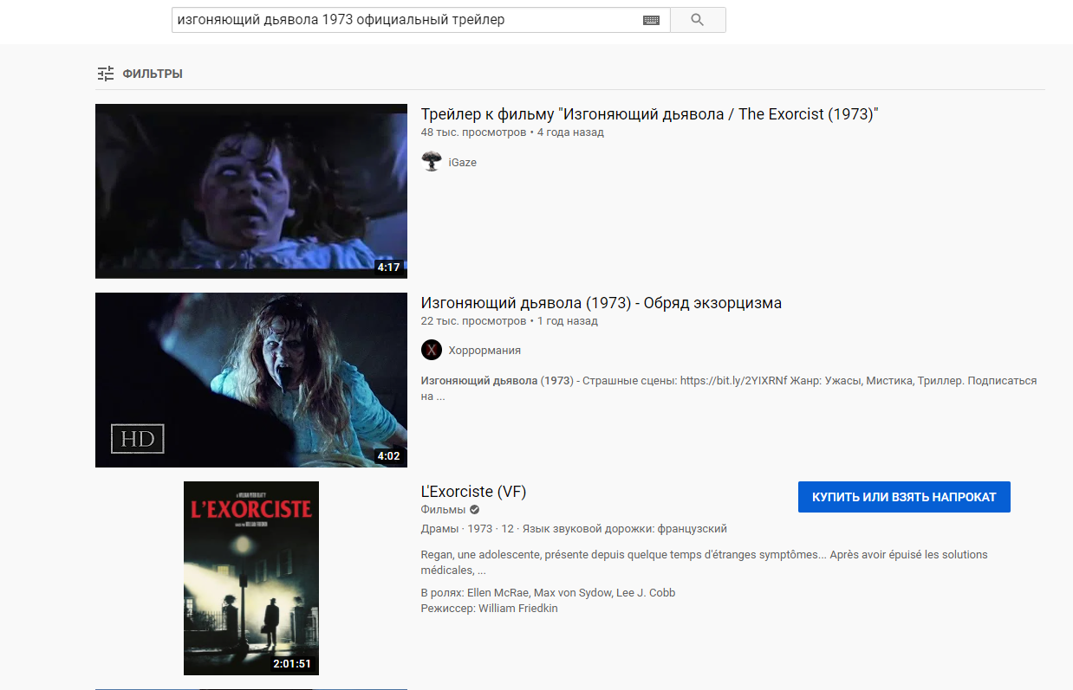Screen dimensions: 1073x690
Task: Click the 4:17 duration badge on first thumbnail
Action: pos(388,268)
